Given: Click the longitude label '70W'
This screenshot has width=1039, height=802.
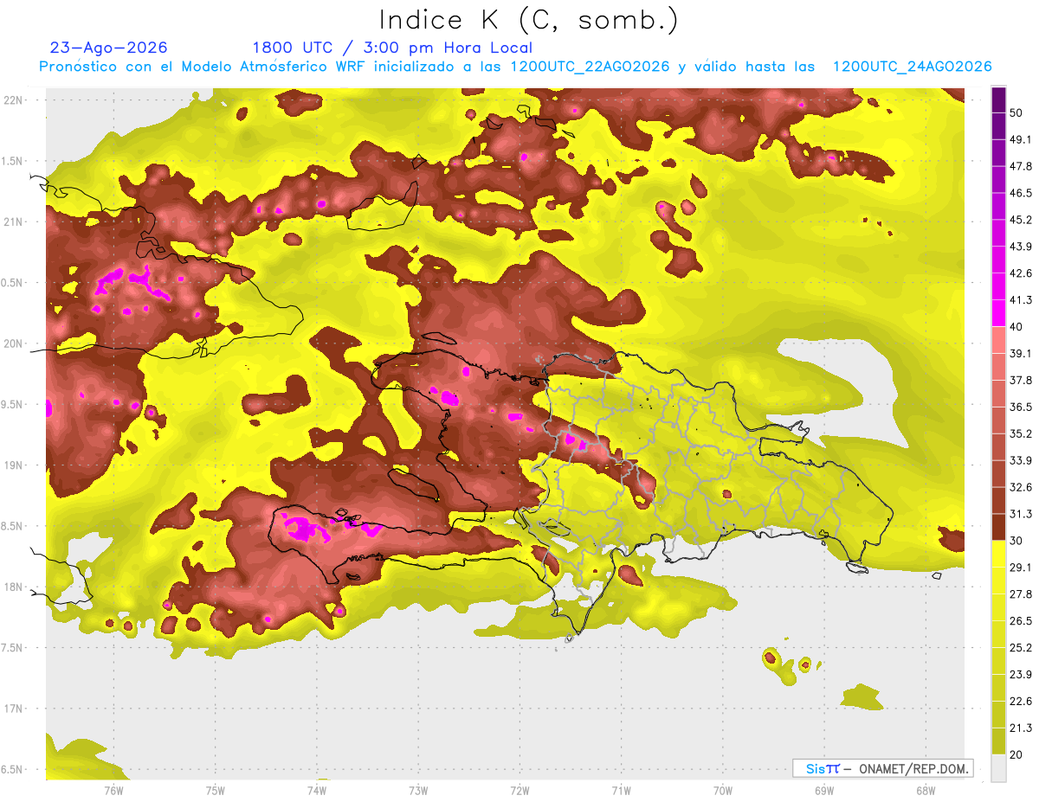Looking at the screenshot, I should [x=723, y=791].
